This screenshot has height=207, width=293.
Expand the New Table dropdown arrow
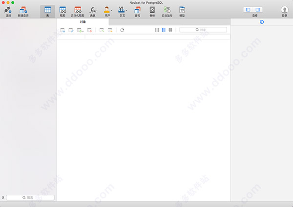tap(83, 31)
